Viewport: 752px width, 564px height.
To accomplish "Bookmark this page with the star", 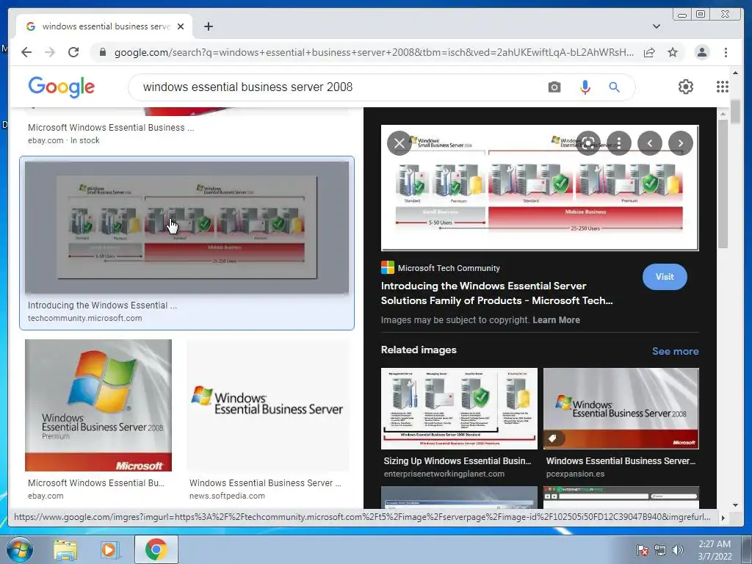I will click(x=673, y=52).
